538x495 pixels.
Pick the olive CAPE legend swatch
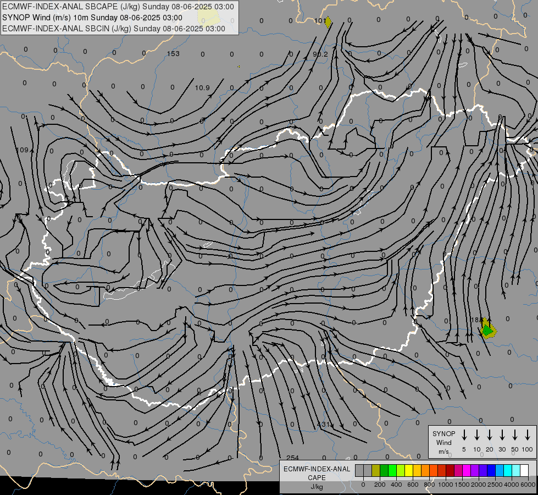click(x=376, y=470)
